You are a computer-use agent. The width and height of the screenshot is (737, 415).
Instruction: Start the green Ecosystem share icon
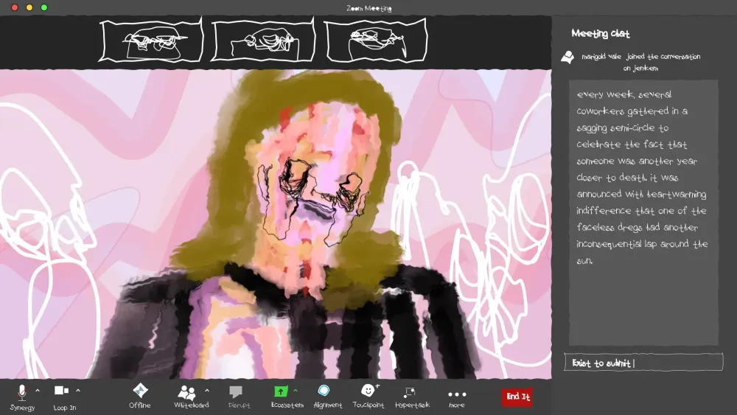pos(281,391)
